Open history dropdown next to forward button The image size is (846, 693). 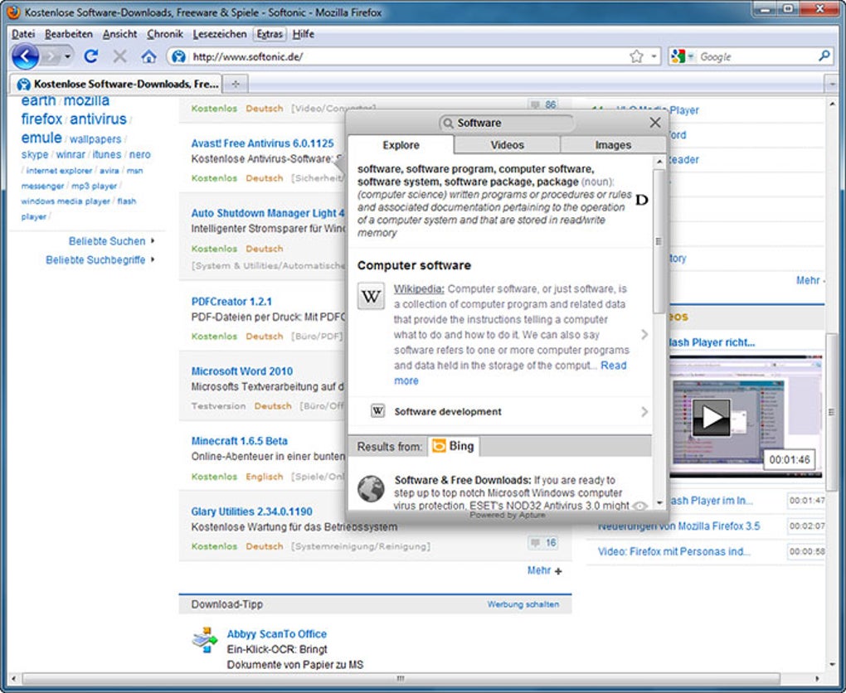(x=67, y=56)
